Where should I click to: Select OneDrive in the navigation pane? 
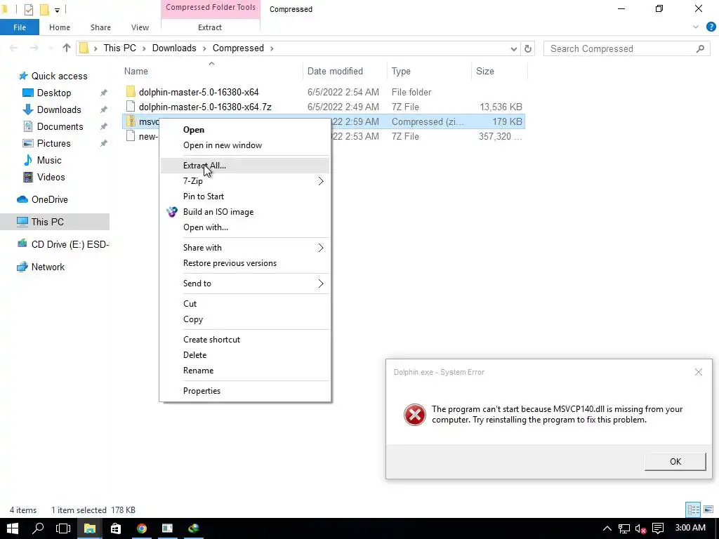click(50, 200)
